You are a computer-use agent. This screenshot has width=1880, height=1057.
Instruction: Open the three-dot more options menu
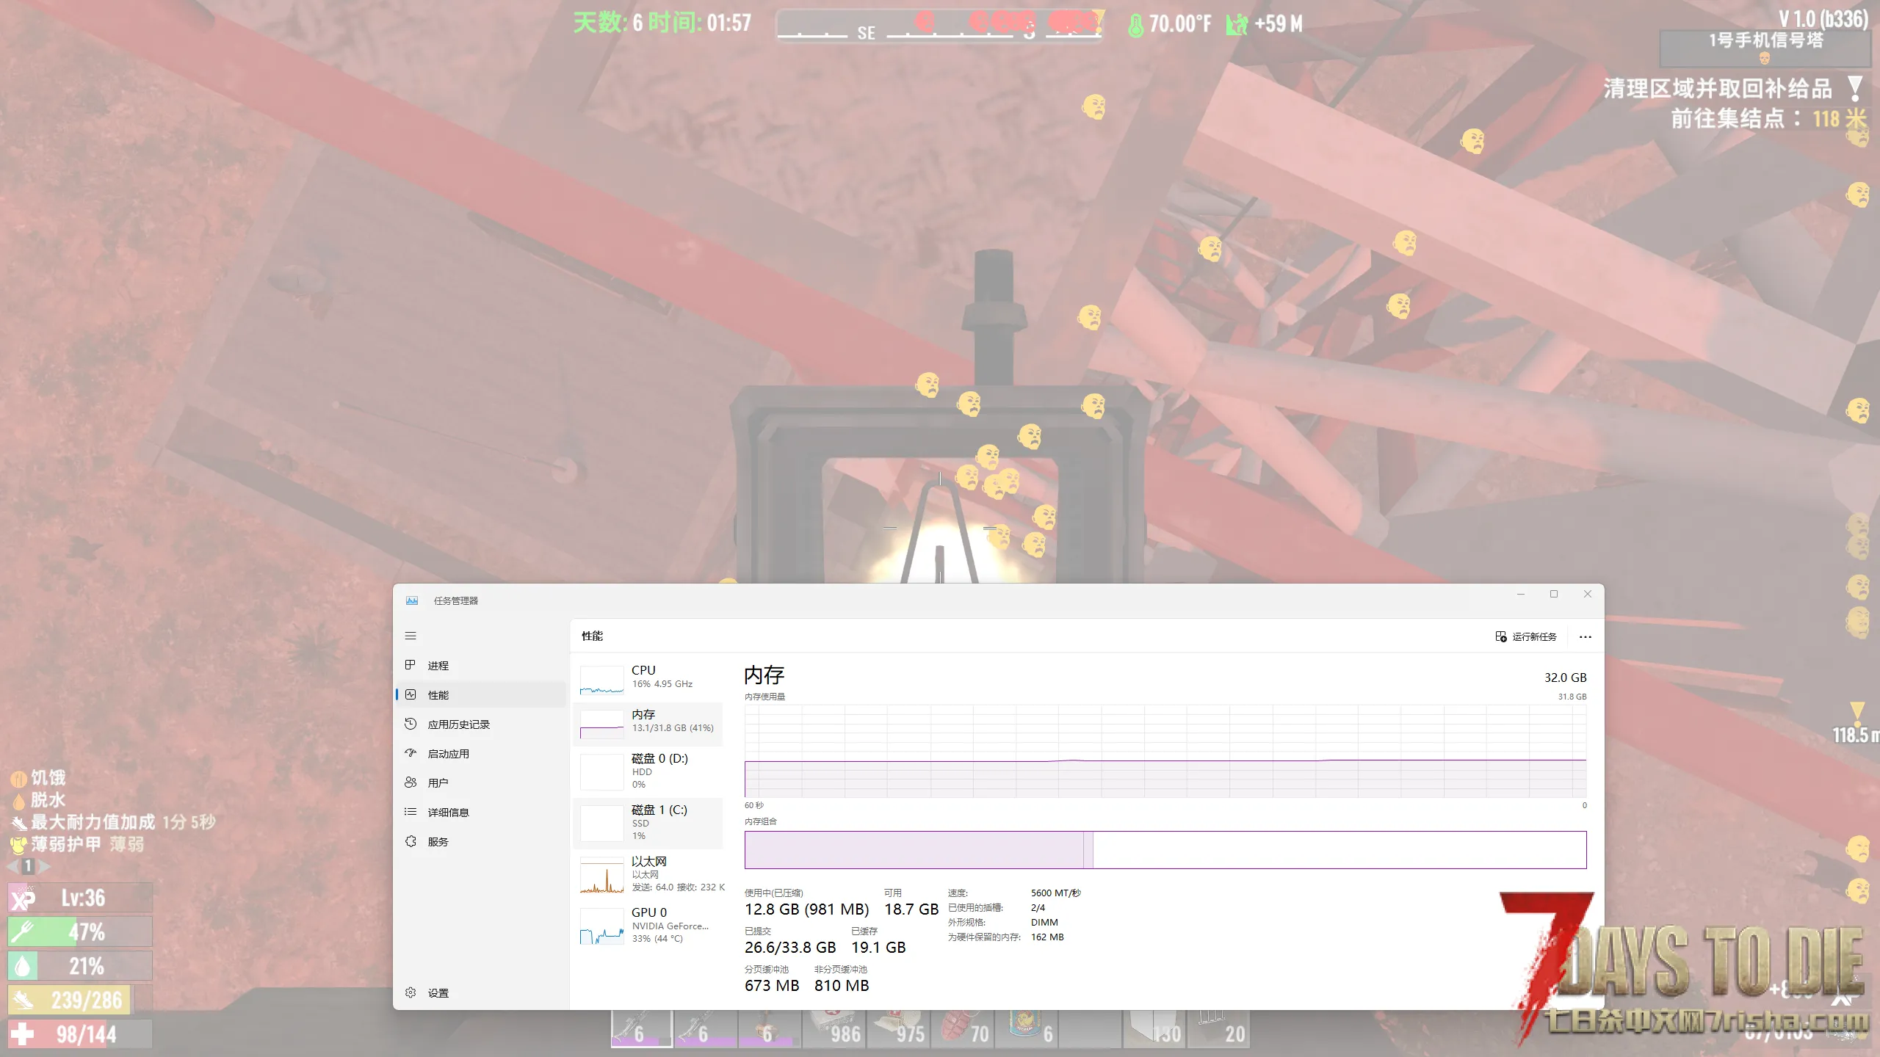coord(1586,636)
